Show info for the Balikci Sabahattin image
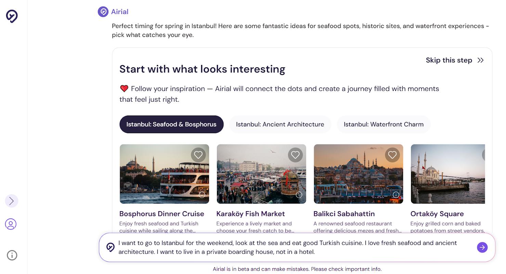506x274 pixels. click(x=396, y=195)
